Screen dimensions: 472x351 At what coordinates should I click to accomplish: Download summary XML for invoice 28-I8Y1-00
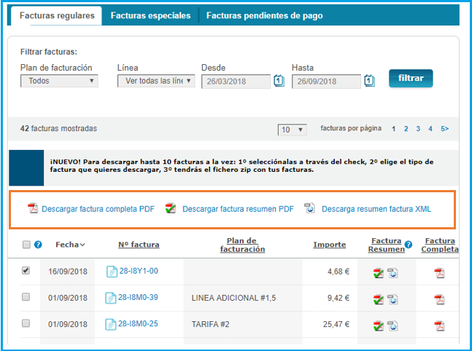pos(392,273)
